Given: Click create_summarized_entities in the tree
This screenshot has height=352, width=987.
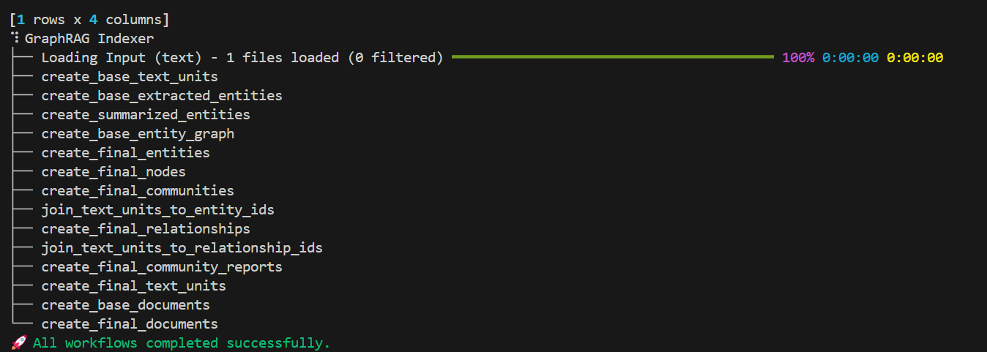Looking at the screenshot, I should pos(146,114).
